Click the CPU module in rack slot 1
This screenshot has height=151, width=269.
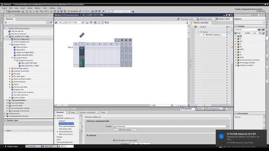click(82, 57)
